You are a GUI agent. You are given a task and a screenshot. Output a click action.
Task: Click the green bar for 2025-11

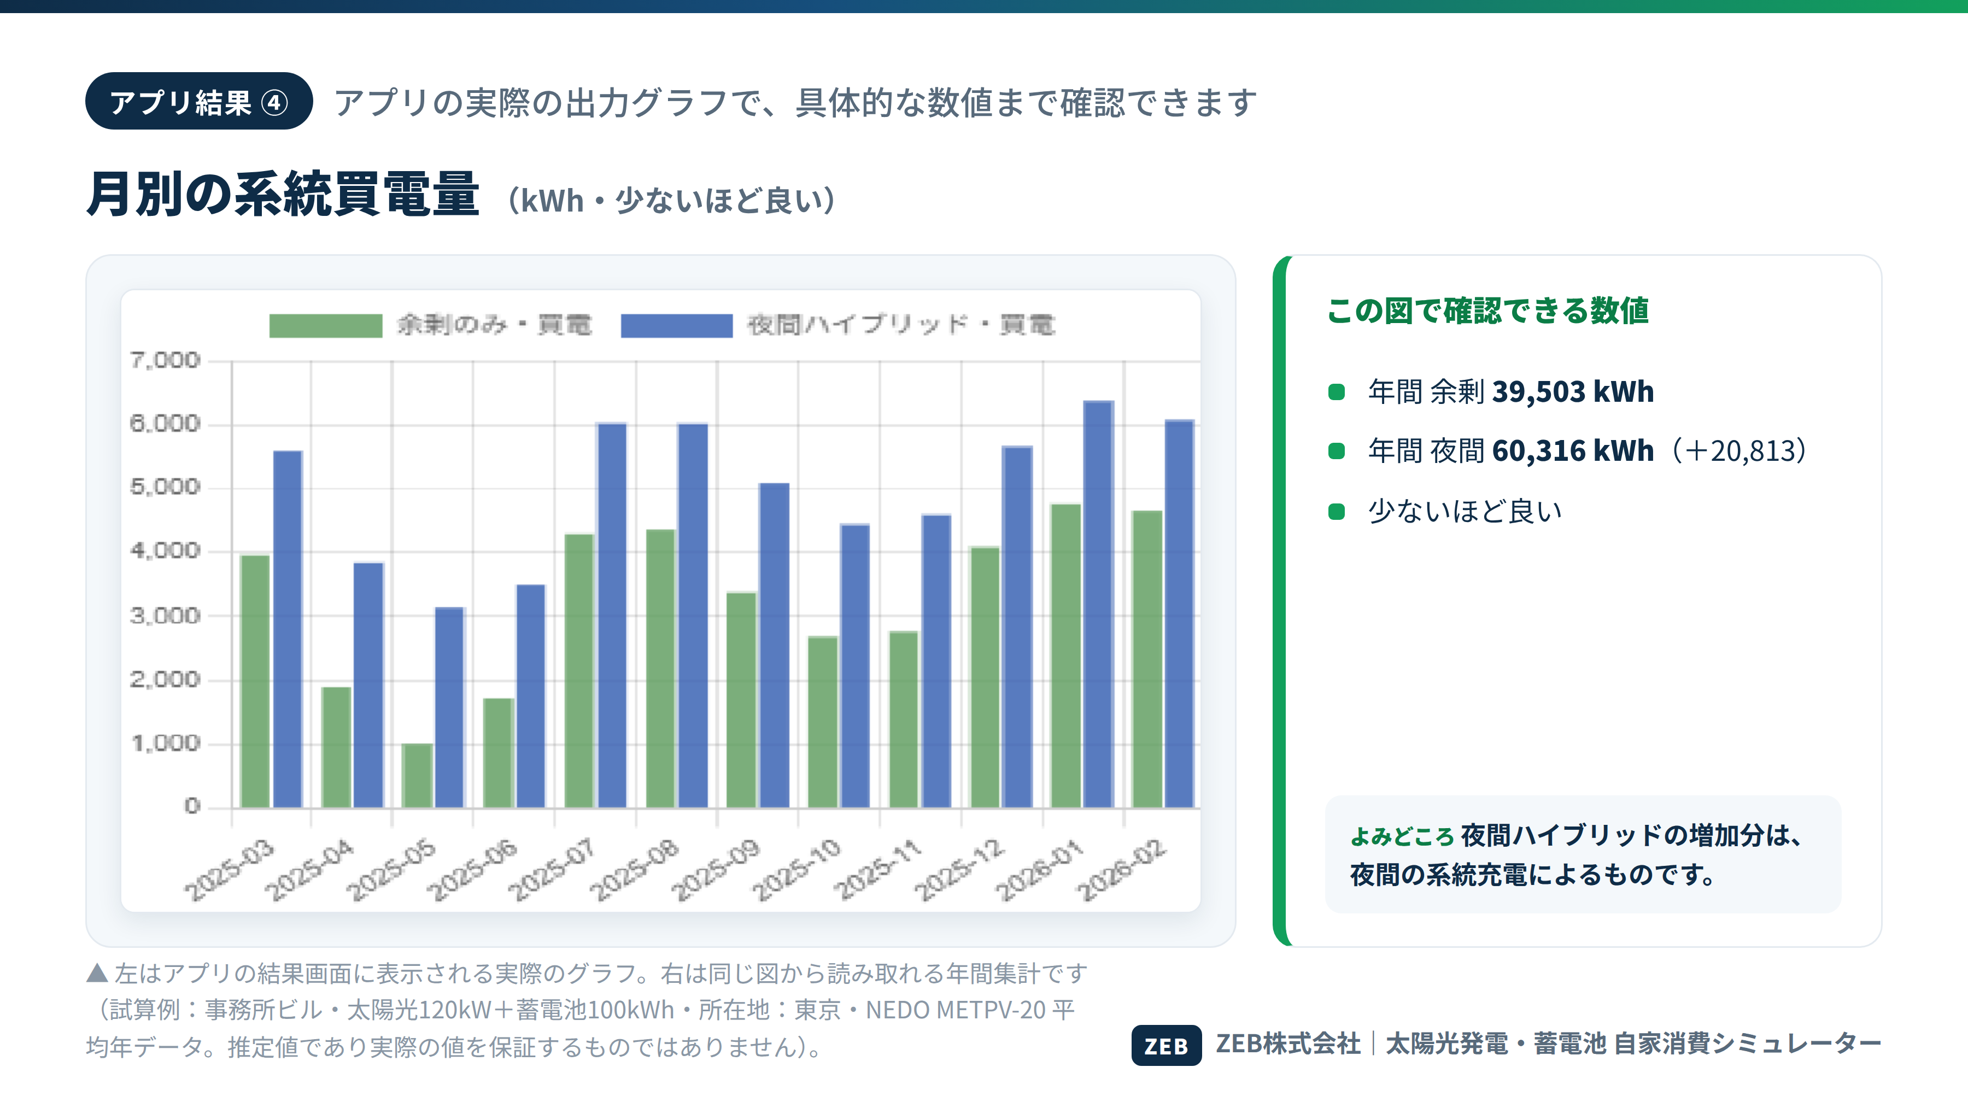pos(904,719)
